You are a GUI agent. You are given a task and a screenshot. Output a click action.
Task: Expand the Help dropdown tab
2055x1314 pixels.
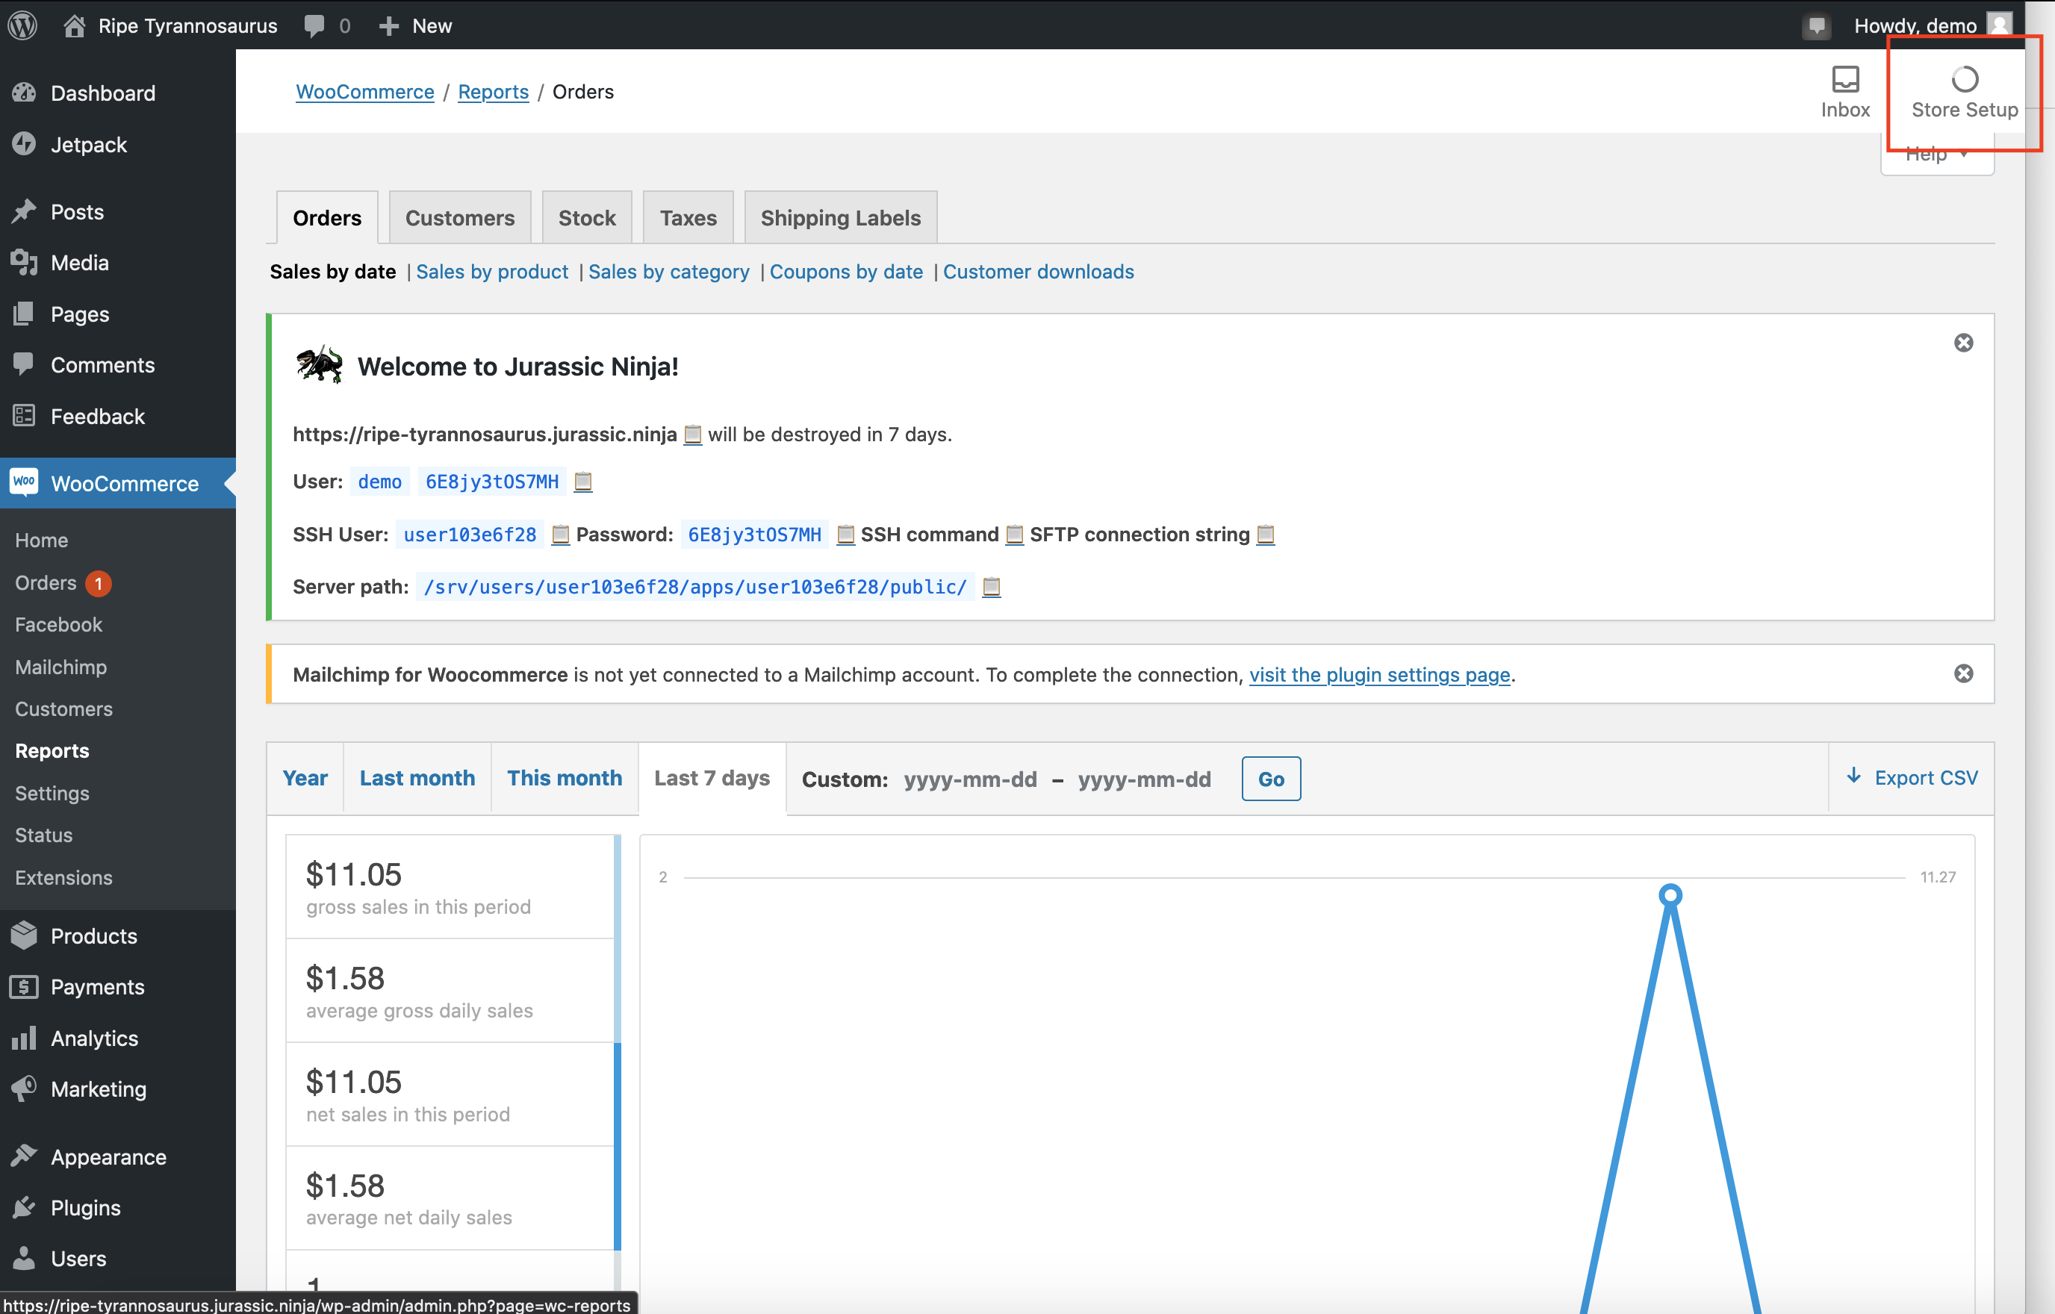[x=1936, y=155]
